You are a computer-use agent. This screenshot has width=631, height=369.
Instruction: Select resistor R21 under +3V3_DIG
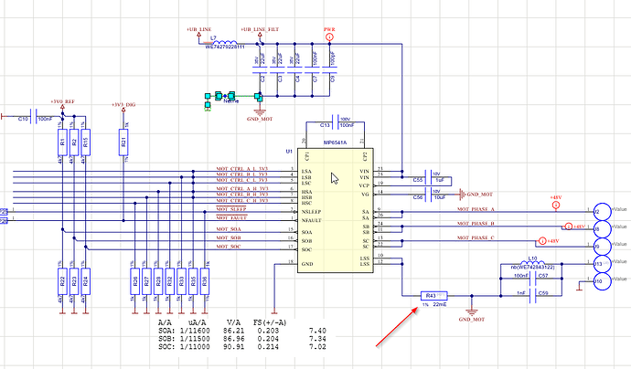pyautogui.click(x=123, y=142)
